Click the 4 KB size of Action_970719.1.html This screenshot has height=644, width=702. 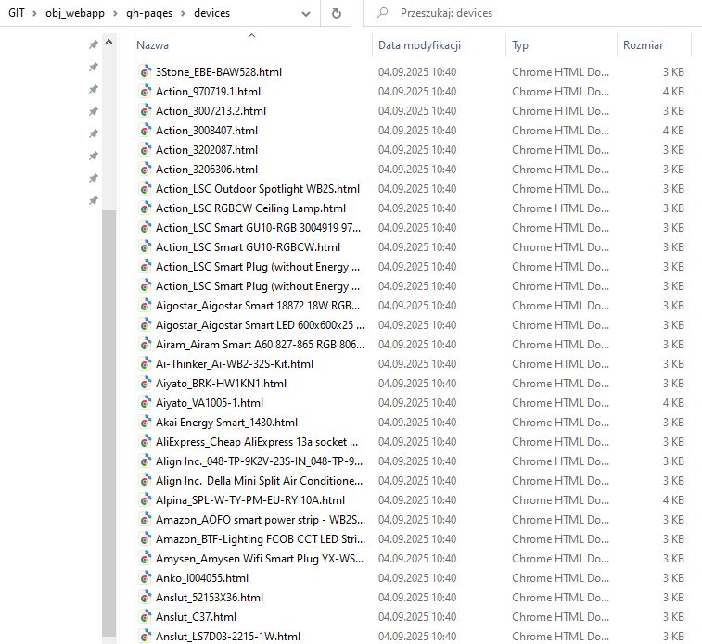tap(673, 92)
